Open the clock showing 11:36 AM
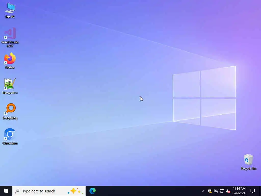The height and width of the screenshot is (196, 261). (x=239, y=191)
